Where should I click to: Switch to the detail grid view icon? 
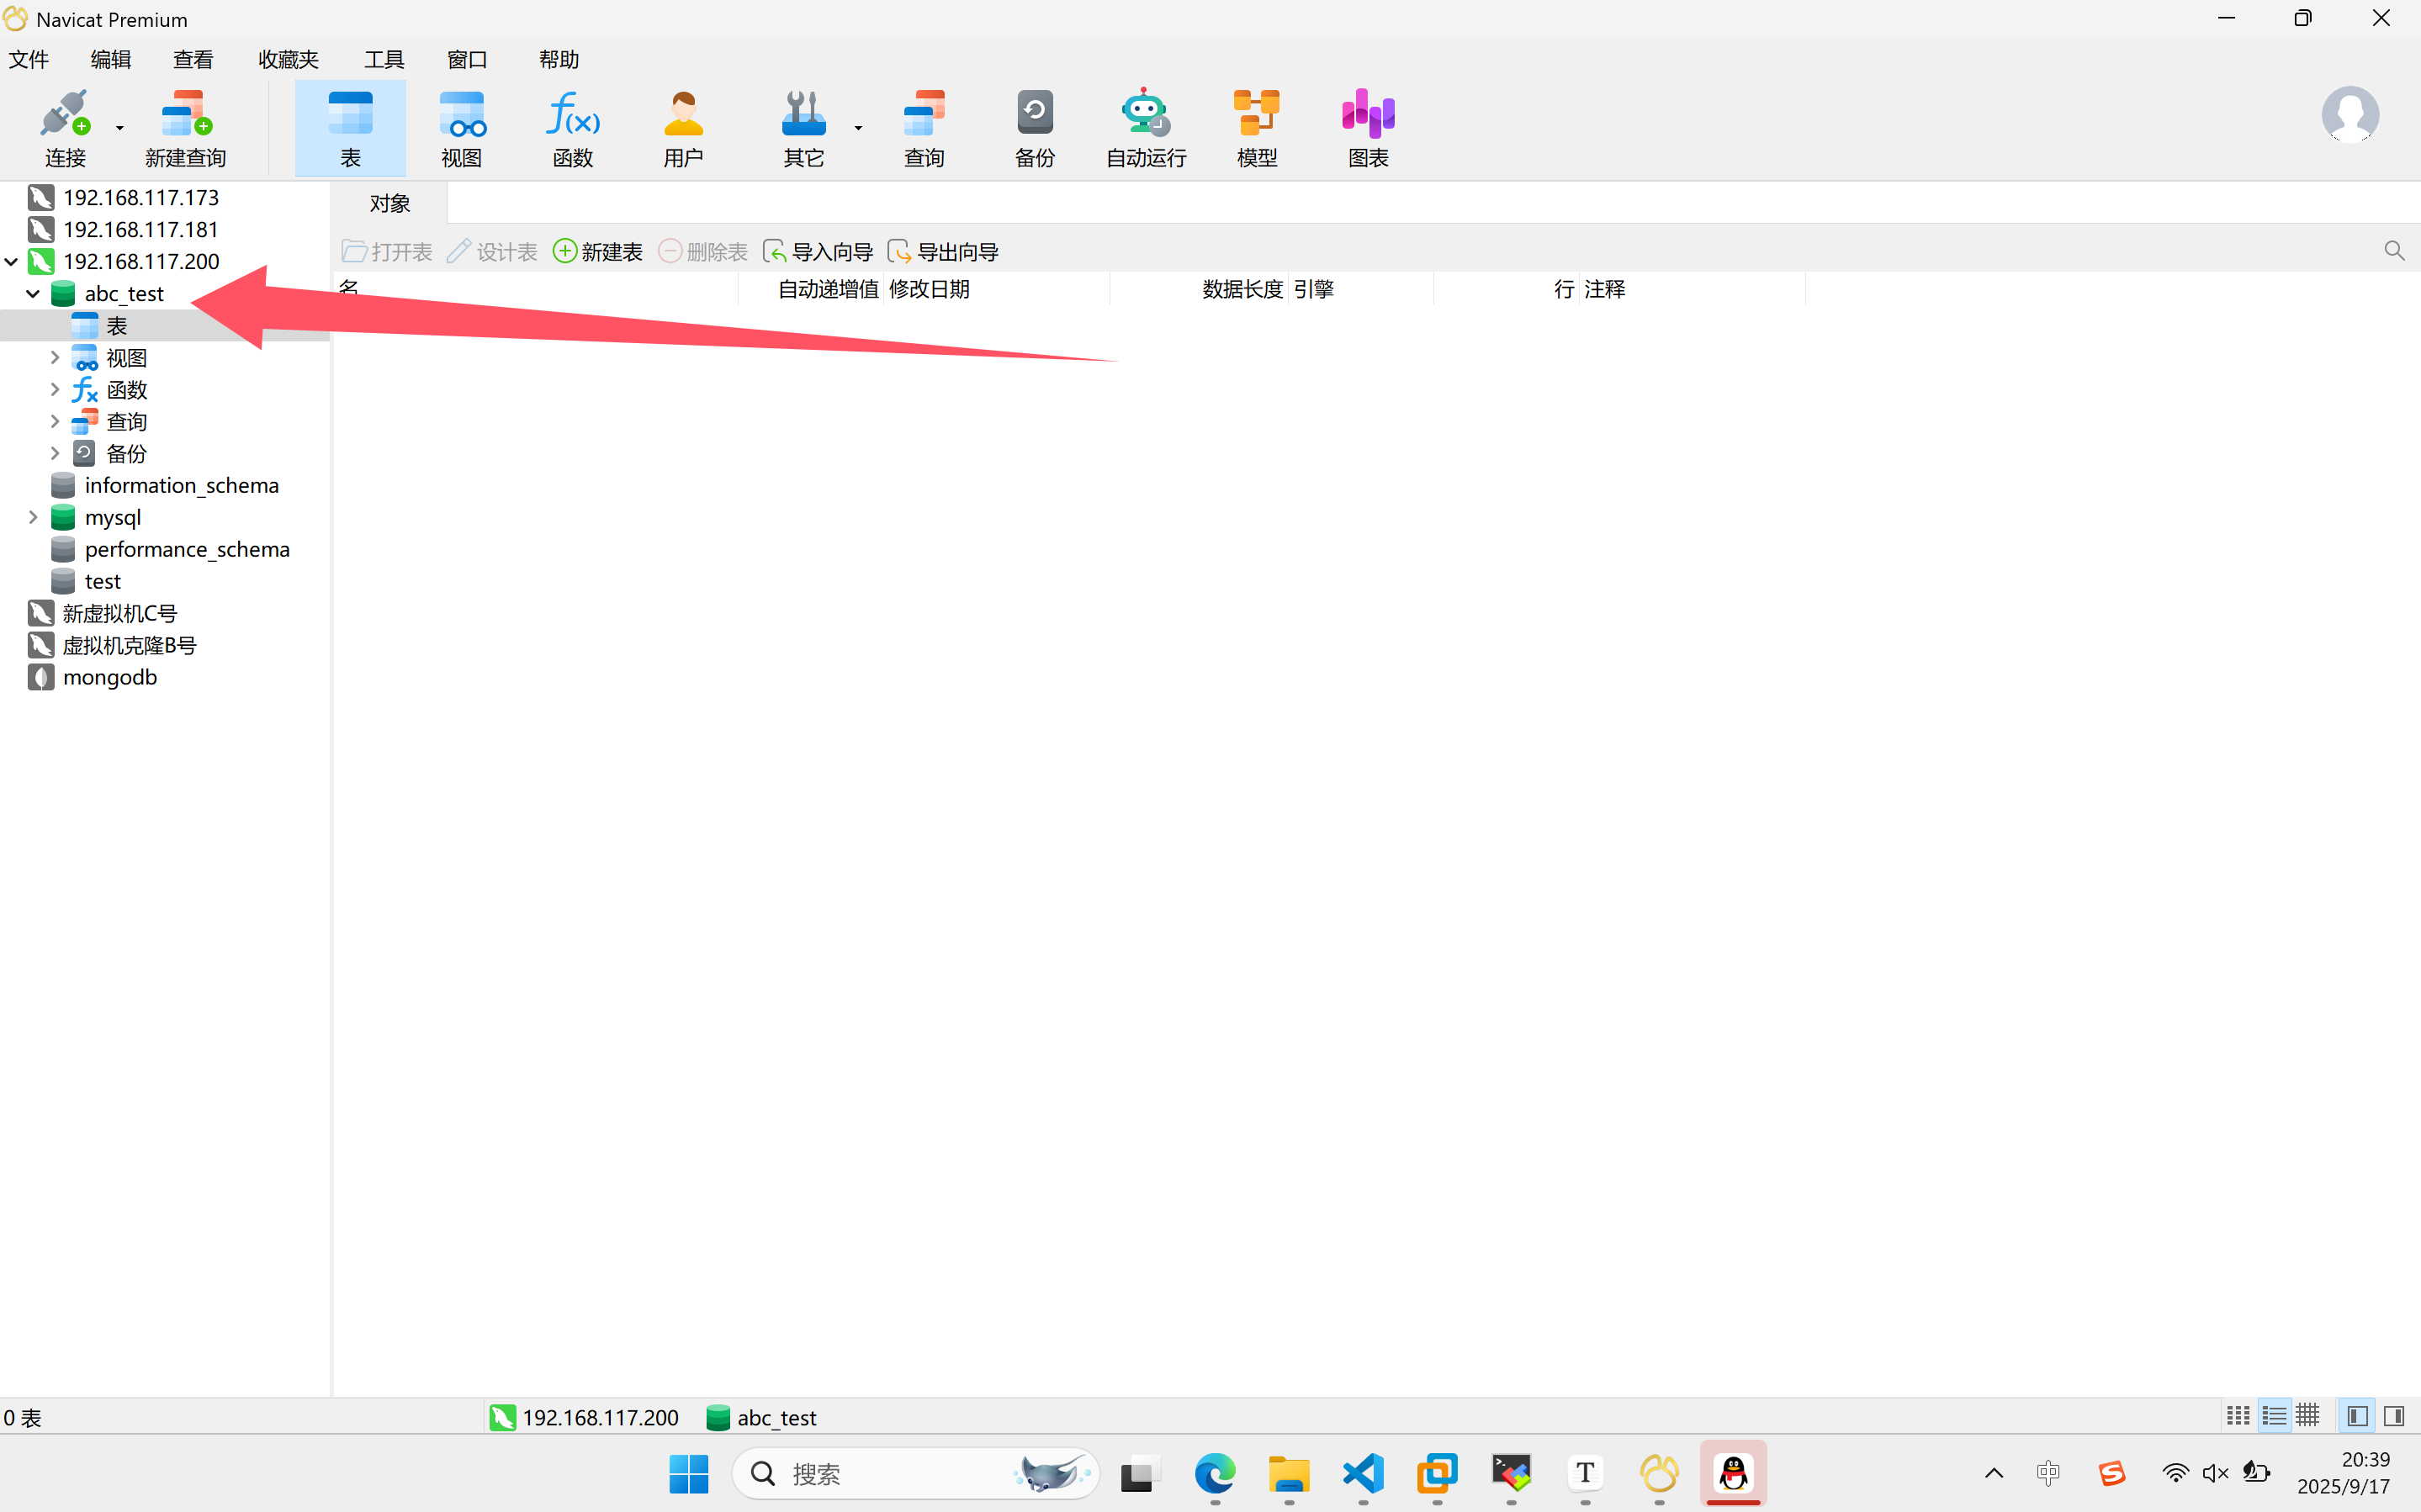pos(2307,1416)
